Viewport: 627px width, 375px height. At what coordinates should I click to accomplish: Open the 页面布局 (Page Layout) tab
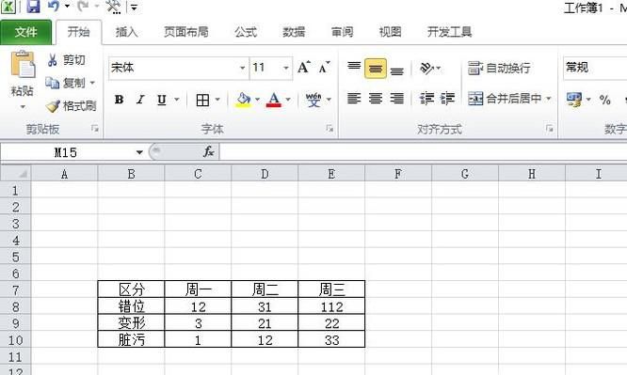point(186,32)
